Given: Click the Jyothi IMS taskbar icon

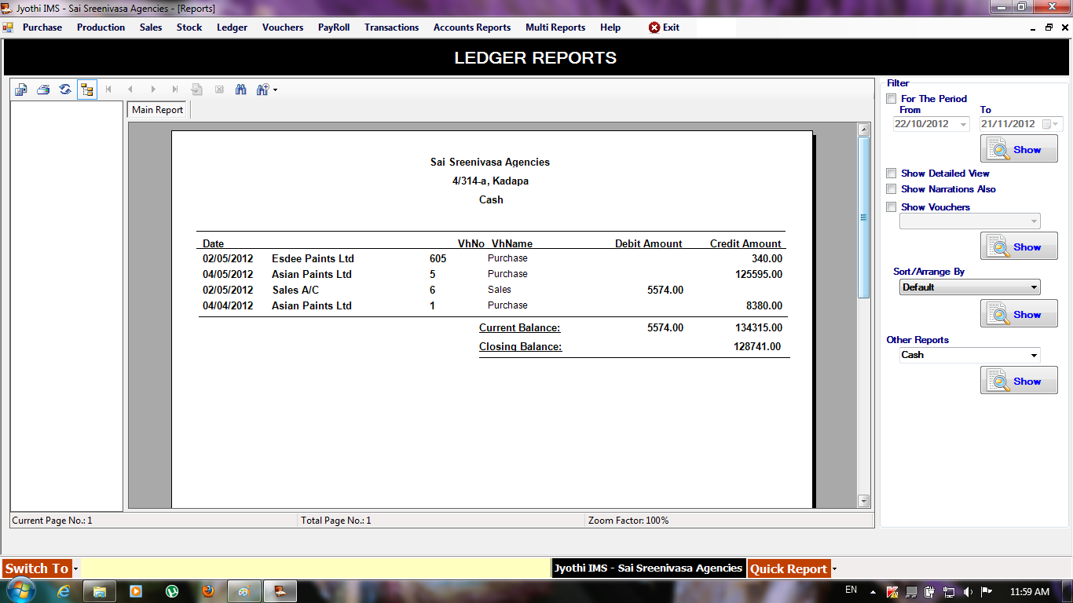Looking at the screenshot, I should click(280, 591).
